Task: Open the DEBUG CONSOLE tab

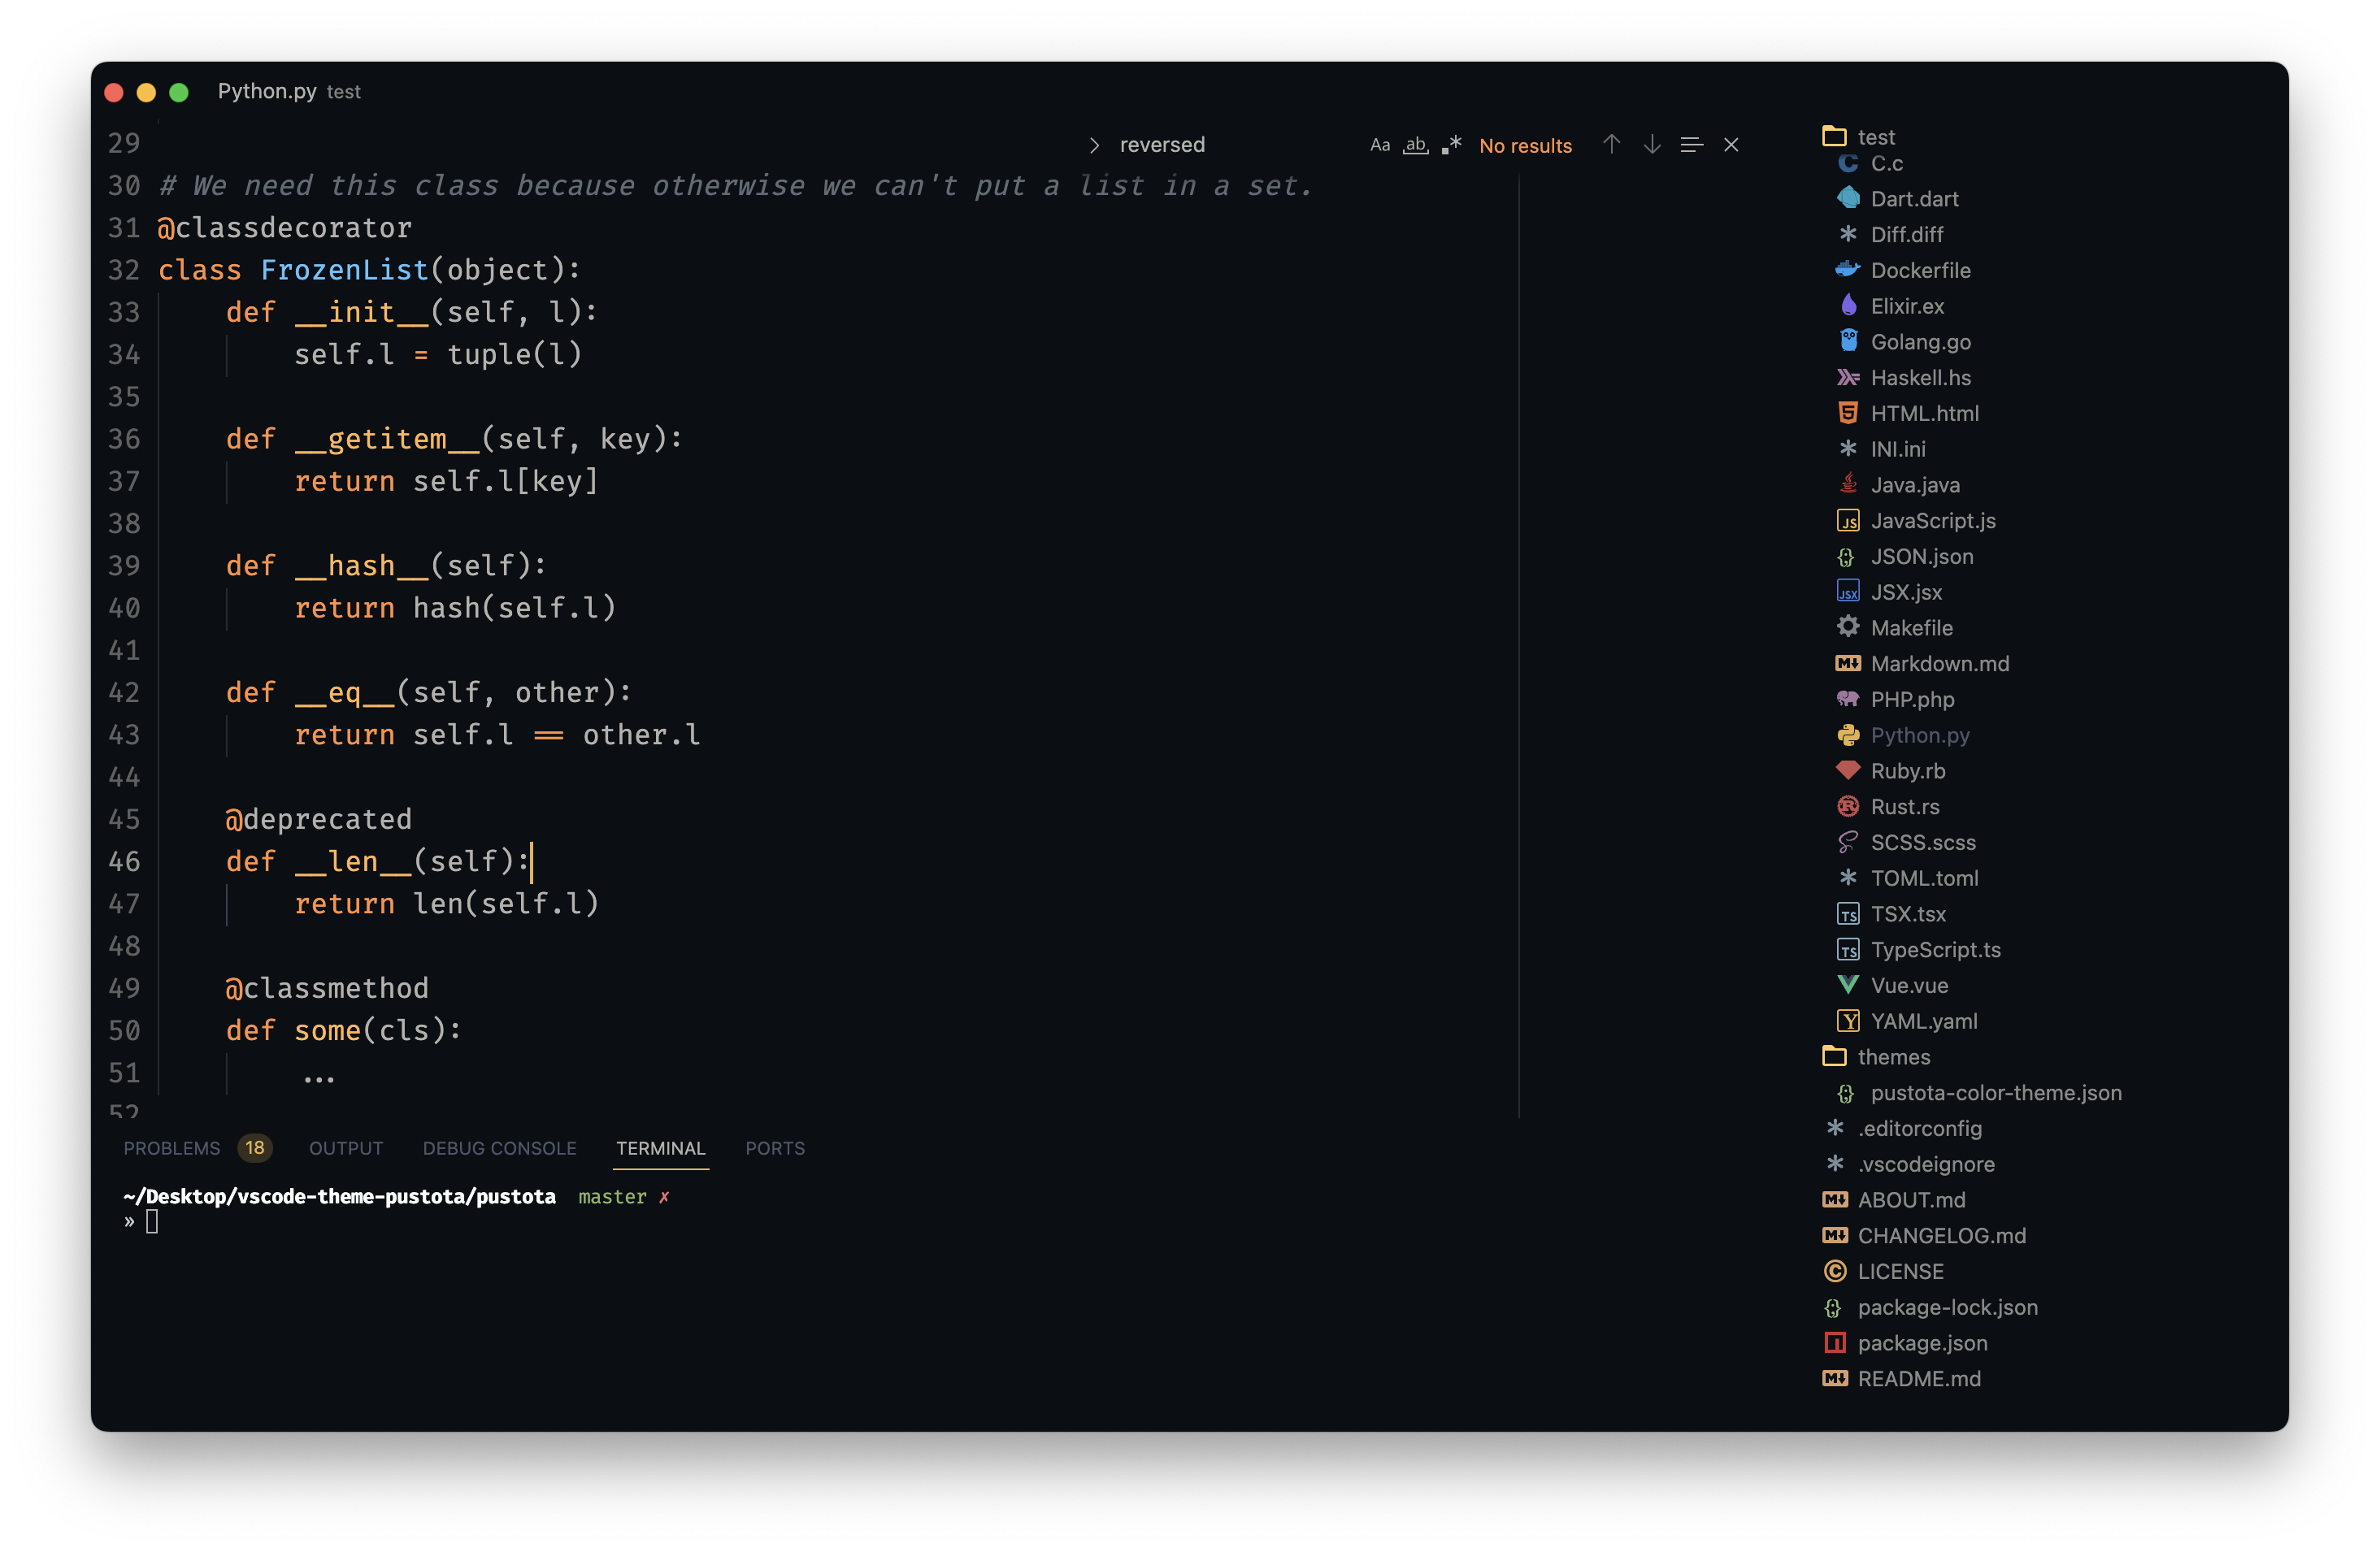Action: 499,1148
